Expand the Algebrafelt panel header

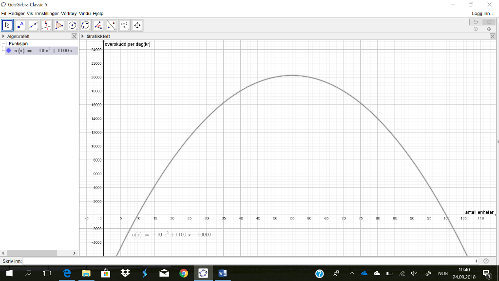[x=3, y=36]
